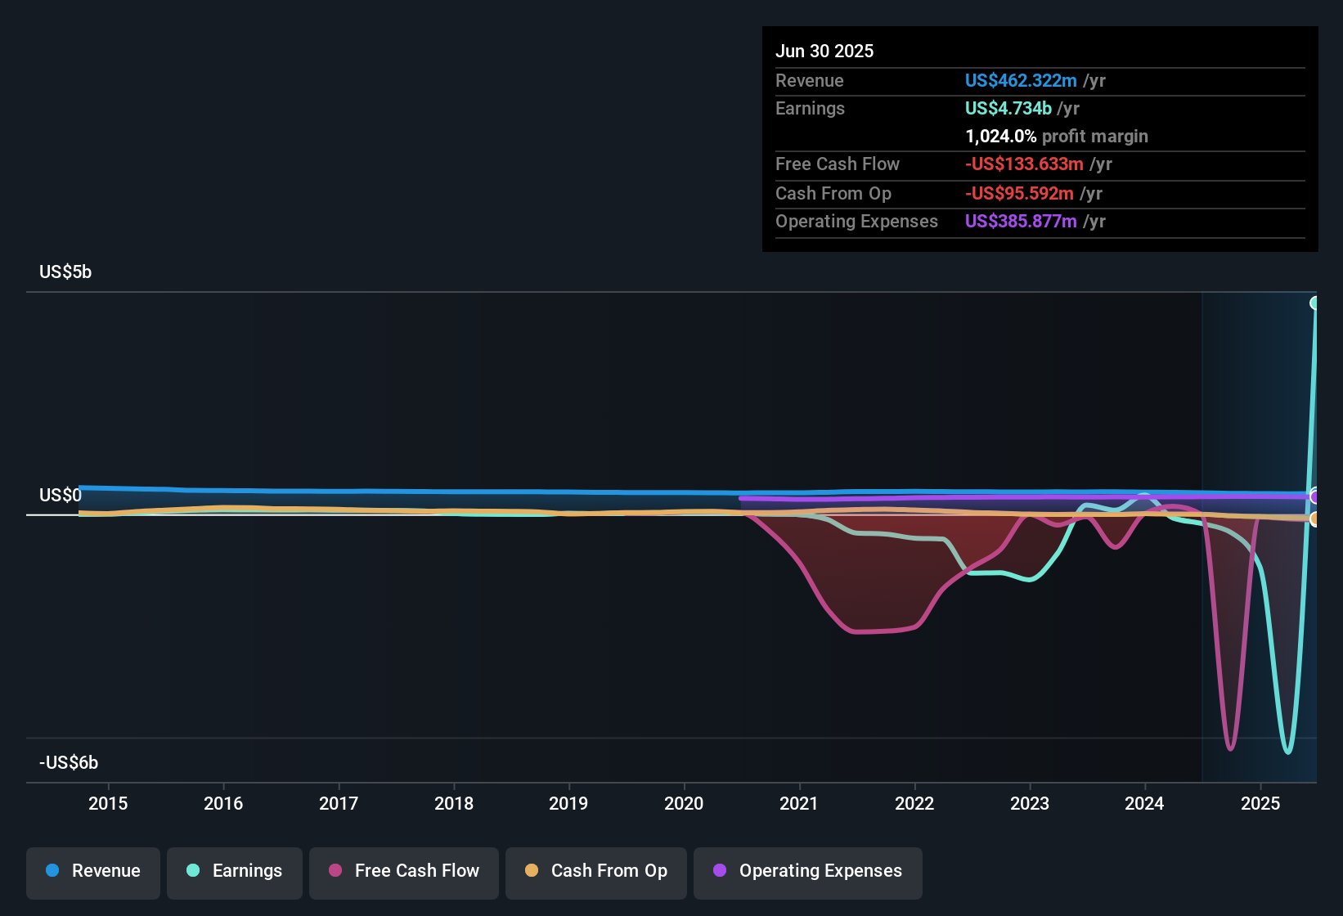Click the -US$133.633m free cash flow value
The height and width of the screenshot is (916, 1343).
click(x=1024, y=164)
